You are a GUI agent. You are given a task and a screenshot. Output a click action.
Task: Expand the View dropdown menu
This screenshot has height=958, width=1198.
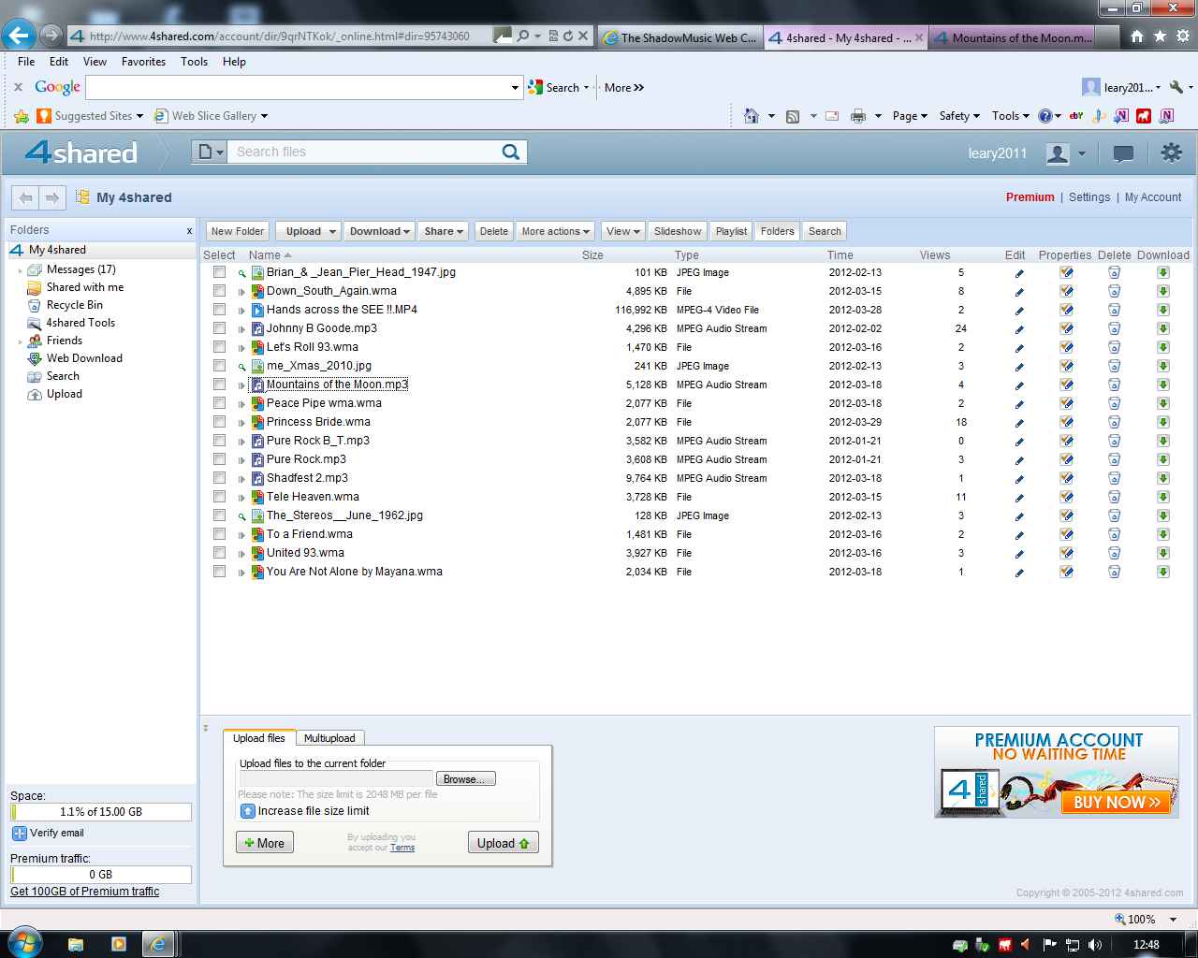623,231
